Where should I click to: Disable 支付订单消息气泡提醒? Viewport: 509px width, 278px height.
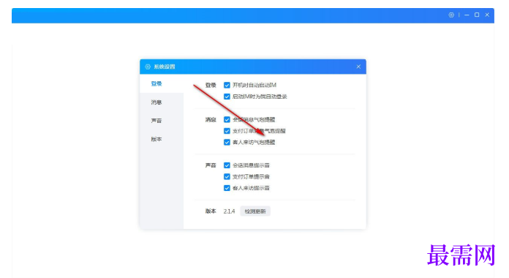tap(227, 131)
